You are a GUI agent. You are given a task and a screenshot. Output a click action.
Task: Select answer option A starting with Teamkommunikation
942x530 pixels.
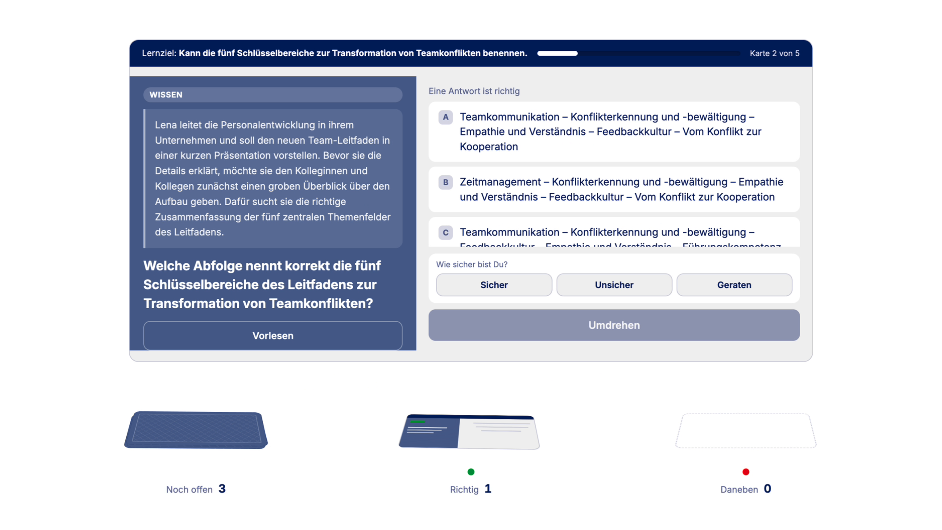tap(614, 132)
